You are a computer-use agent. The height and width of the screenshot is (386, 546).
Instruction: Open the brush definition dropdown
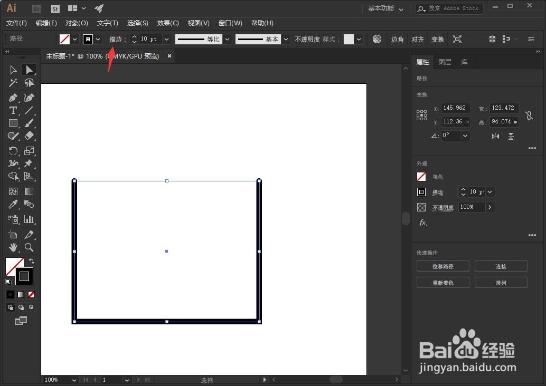pyautogui.click(x=286, y=40)
